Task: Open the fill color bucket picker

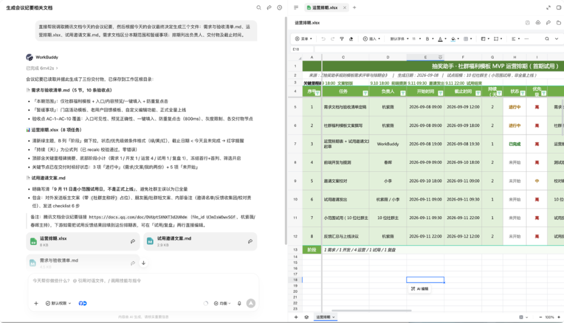Action: [x=453, y=39]
